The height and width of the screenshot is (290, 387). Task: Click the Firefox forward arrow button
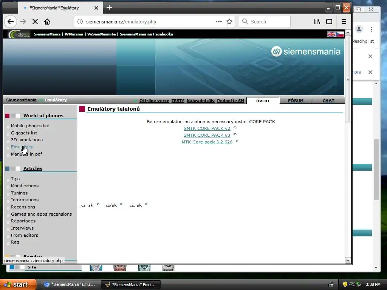[23, 22]
